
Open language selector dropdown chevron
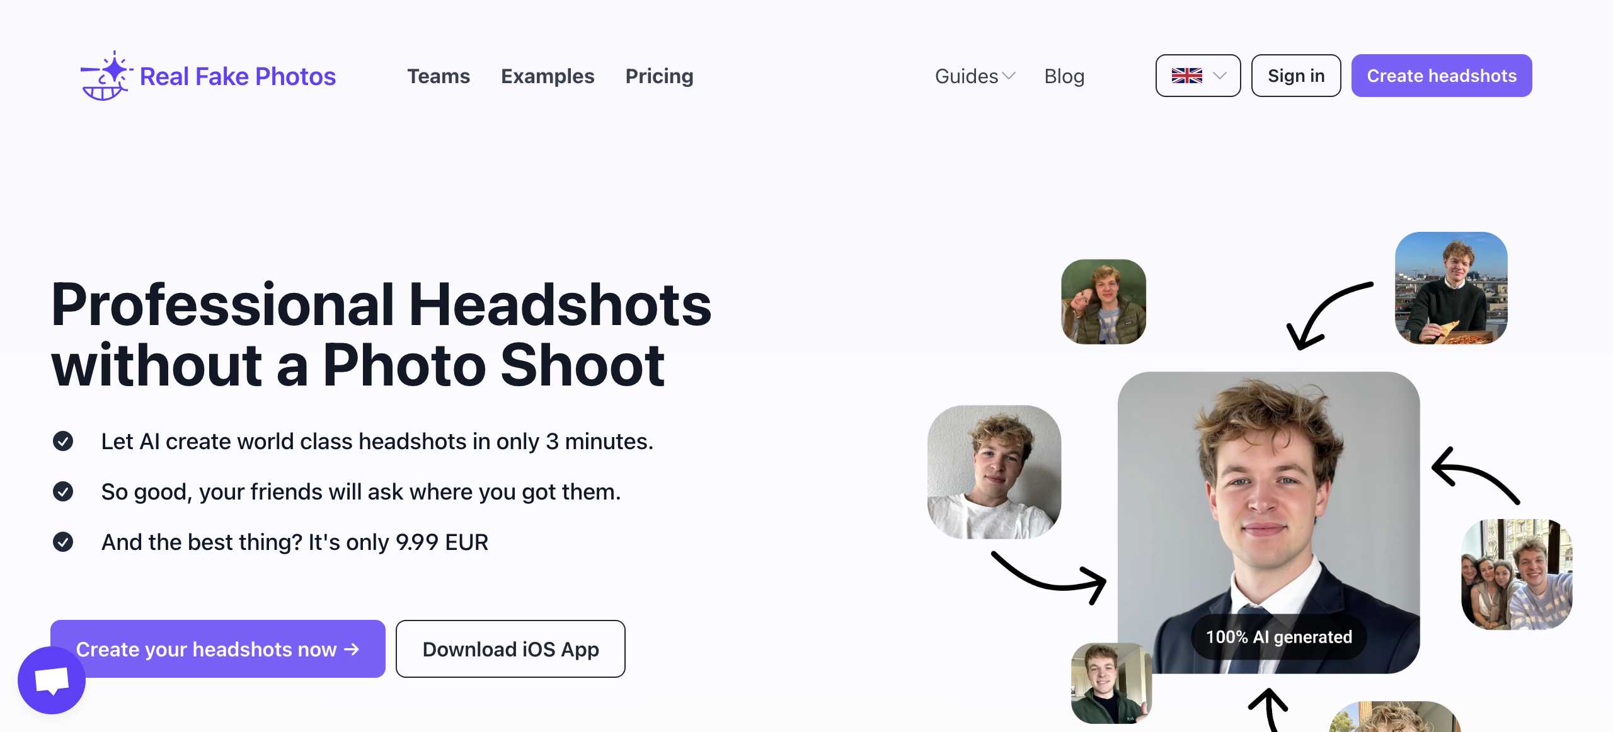[1220, 76]
